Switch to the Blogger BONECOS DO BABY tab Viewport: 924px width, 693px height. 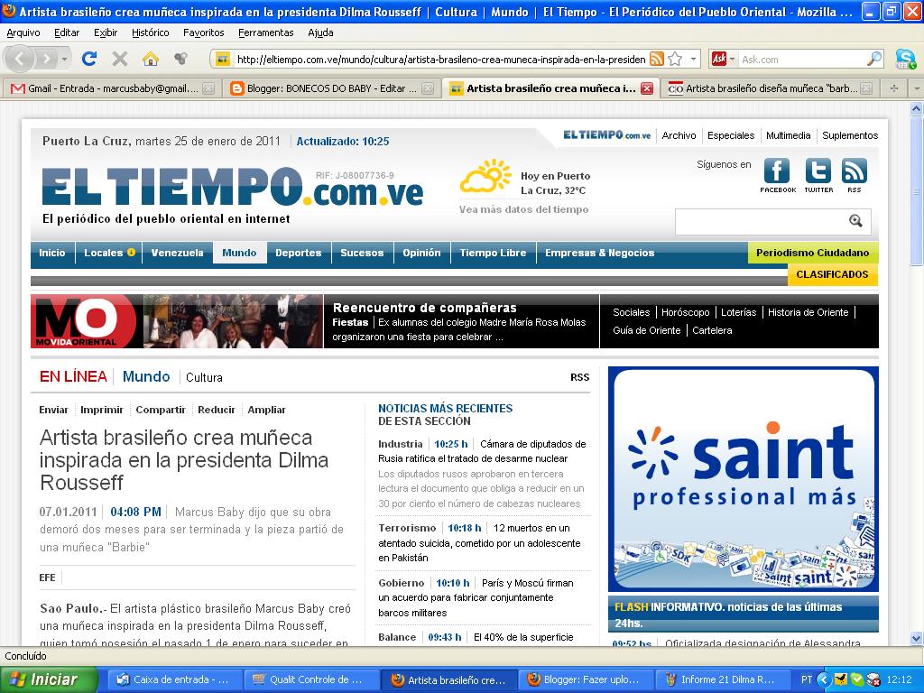click(x=332, y=88)
